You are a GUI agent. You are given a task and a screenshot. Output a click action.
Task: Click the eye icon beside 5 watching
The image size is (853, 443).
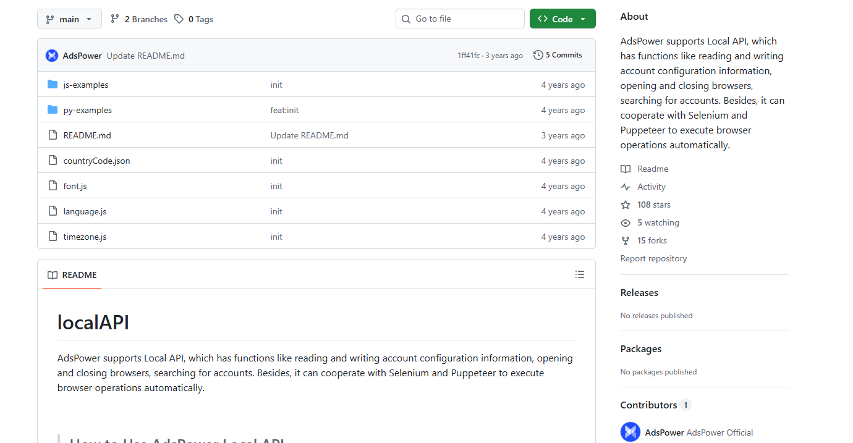tap(626, 222)
